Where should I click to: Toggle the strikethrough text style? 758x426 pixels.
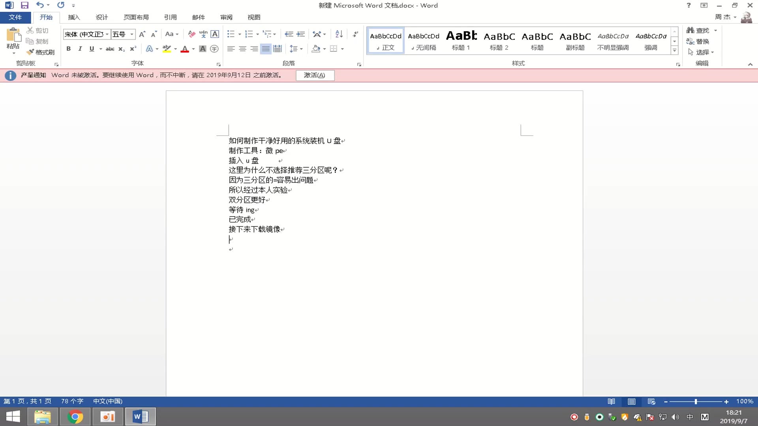[110, 49]
